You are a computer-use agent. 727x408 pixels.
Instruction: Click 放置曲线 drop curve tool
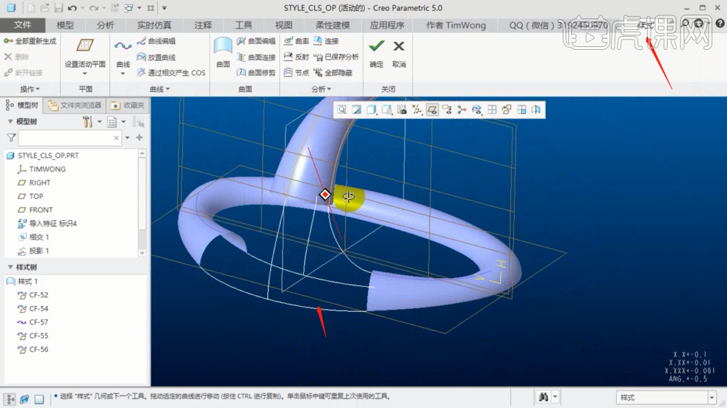(155, 57)
